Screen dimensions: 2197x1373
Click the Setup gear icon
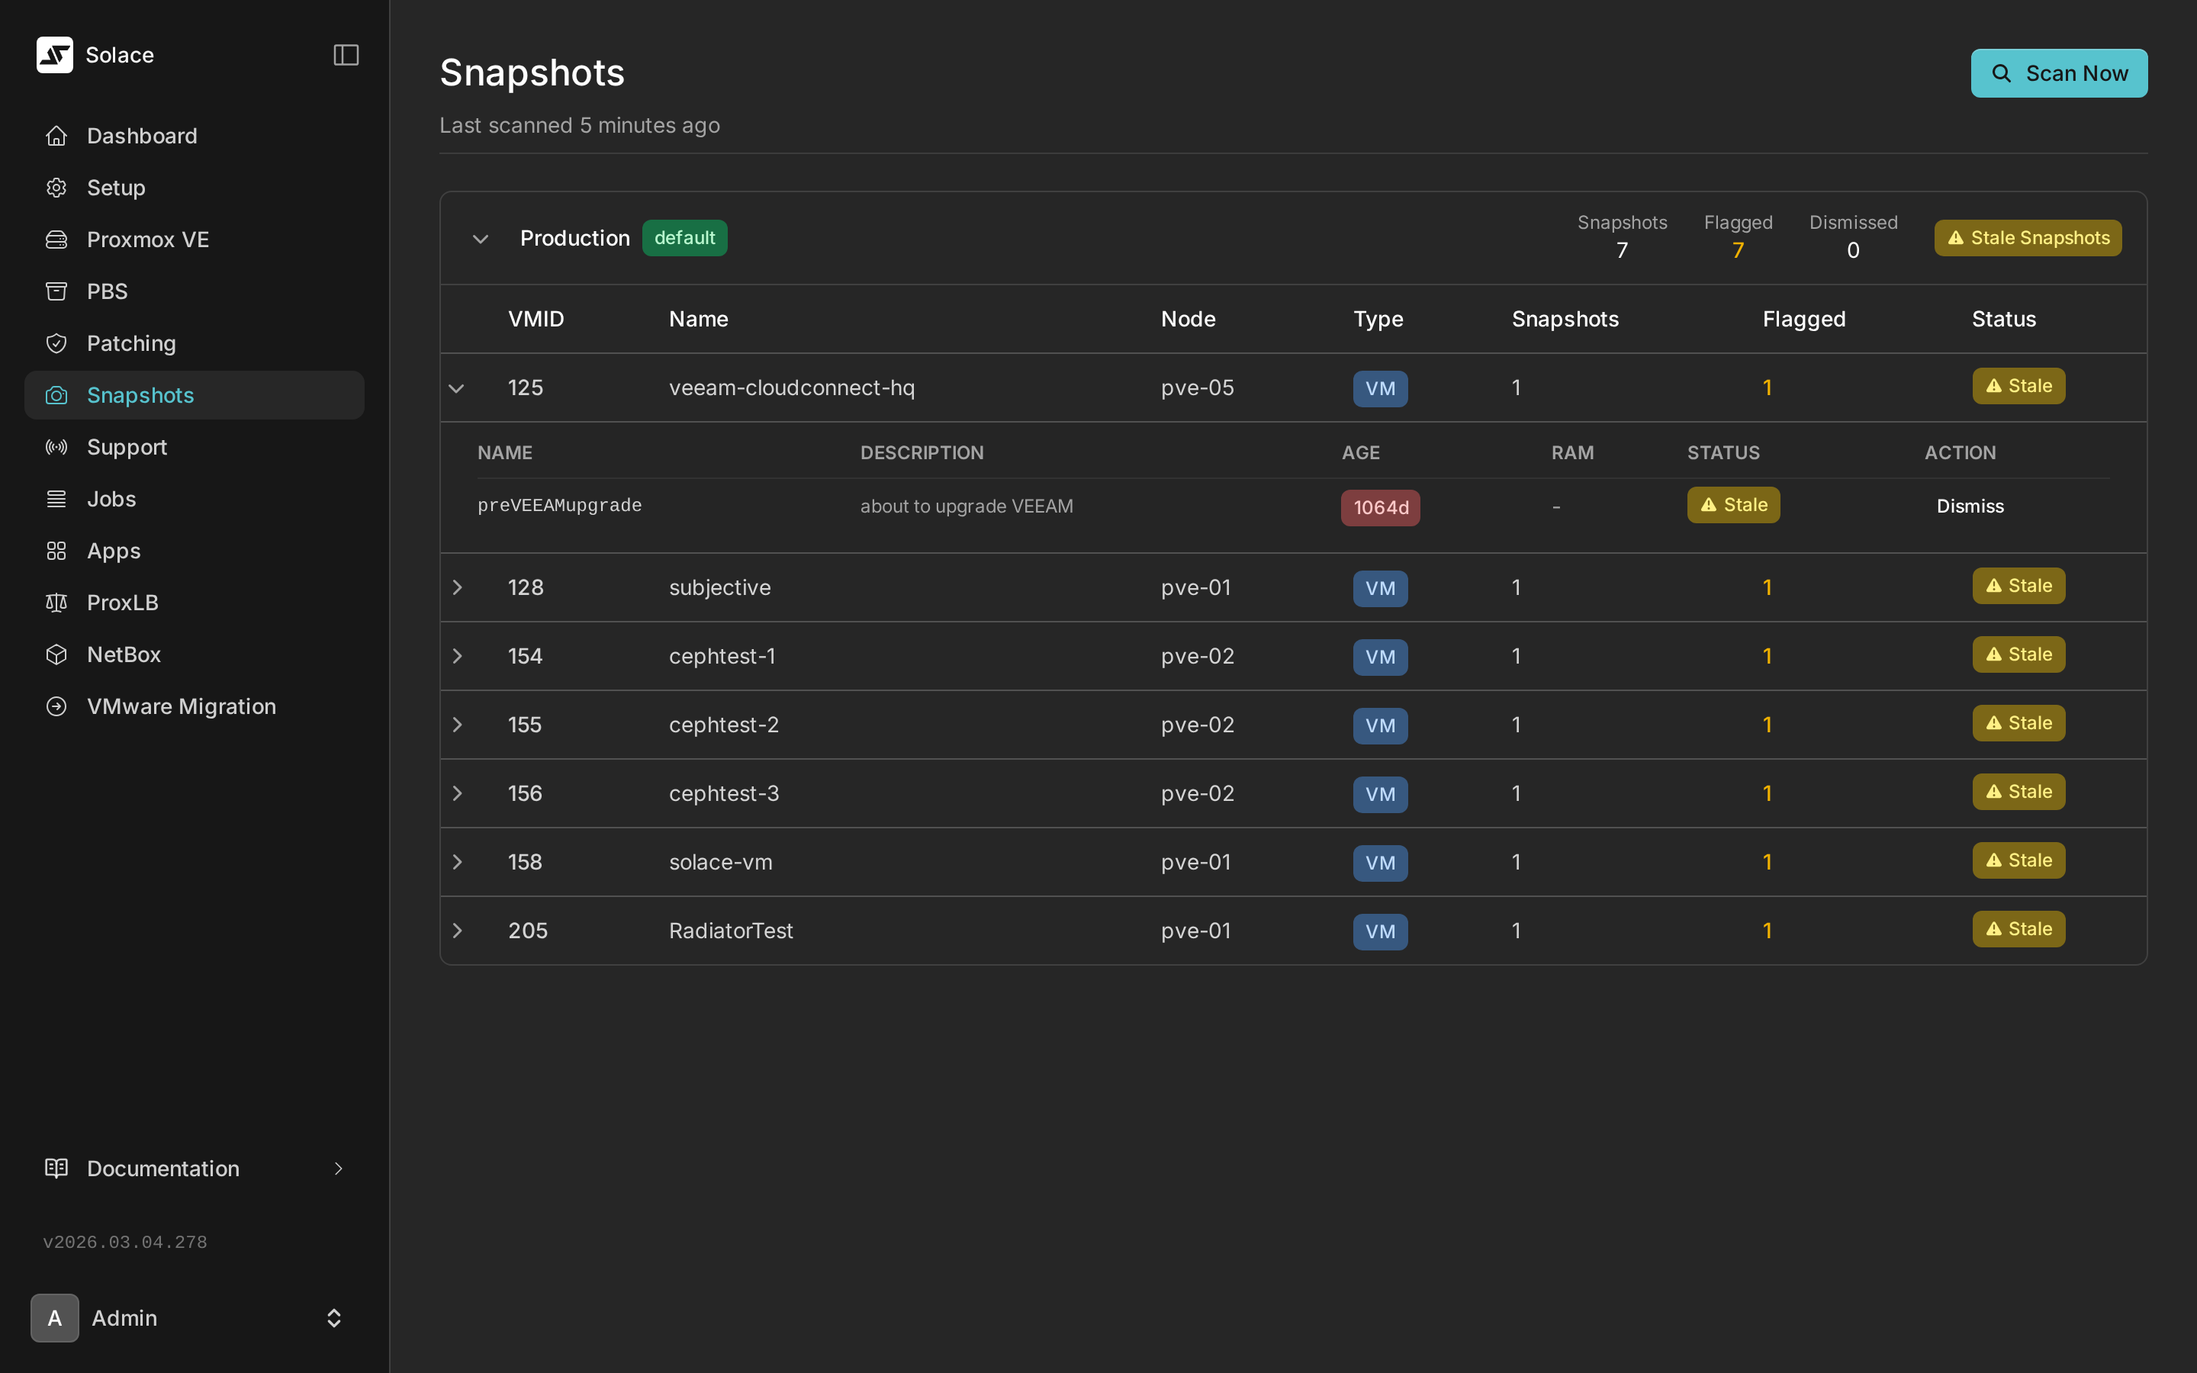click(x=56, y=188)
